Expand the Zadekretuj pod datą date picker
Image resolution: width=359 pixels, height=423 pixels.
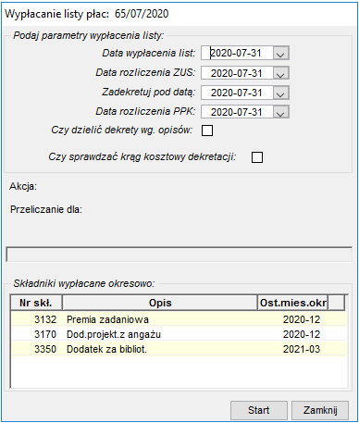[280, 93]
